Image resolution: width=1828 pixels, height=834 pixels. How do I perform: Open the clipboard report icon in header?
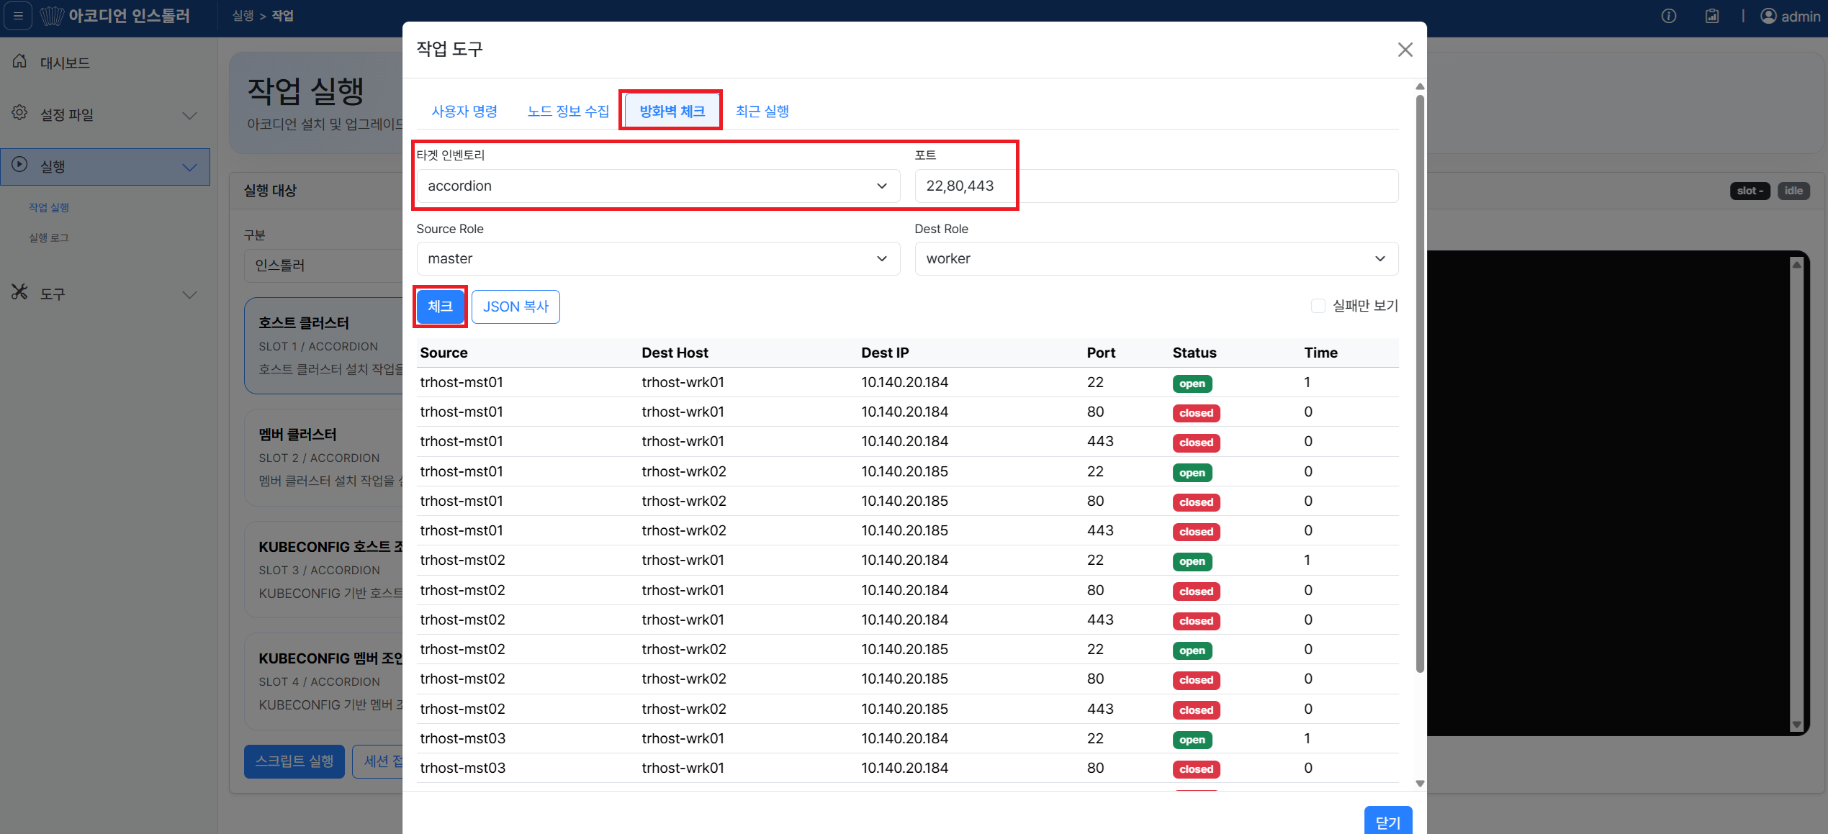click(x=1711, y=16)
